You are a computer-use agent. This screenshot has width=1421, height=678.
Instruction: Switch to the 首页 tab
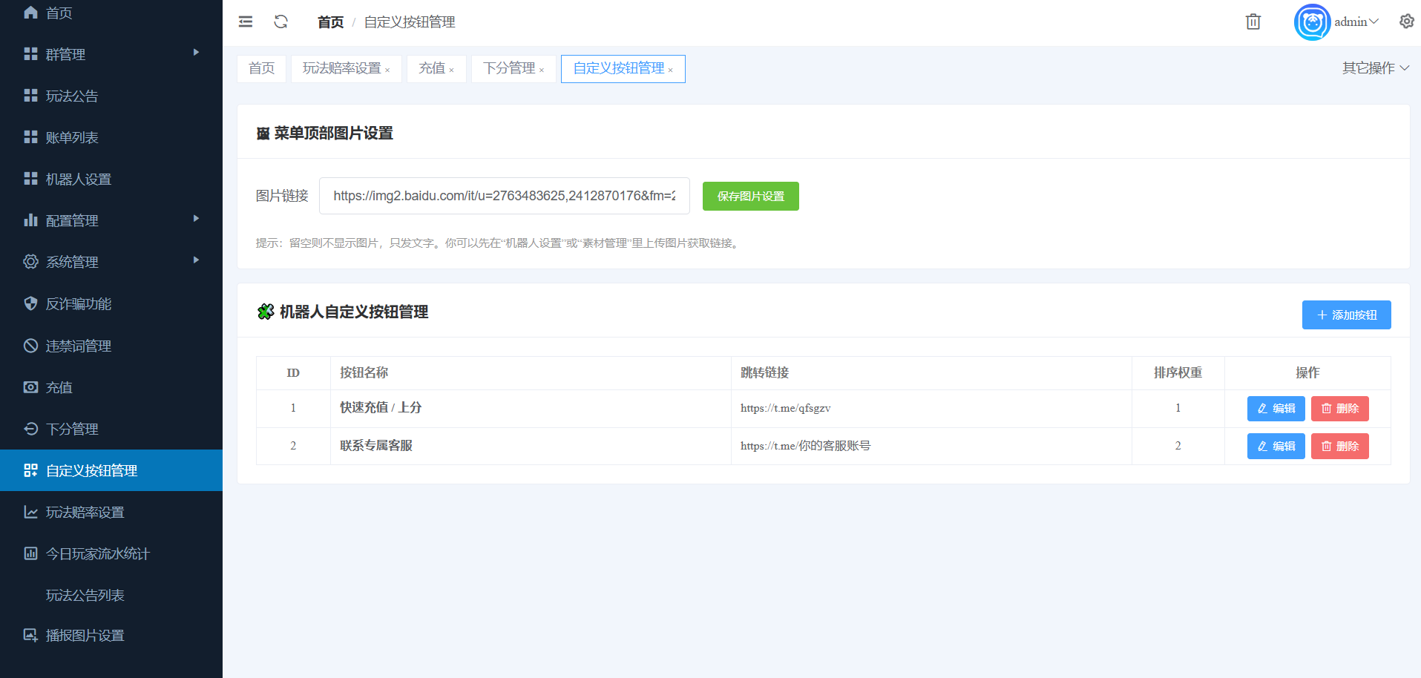coord(261,68)
